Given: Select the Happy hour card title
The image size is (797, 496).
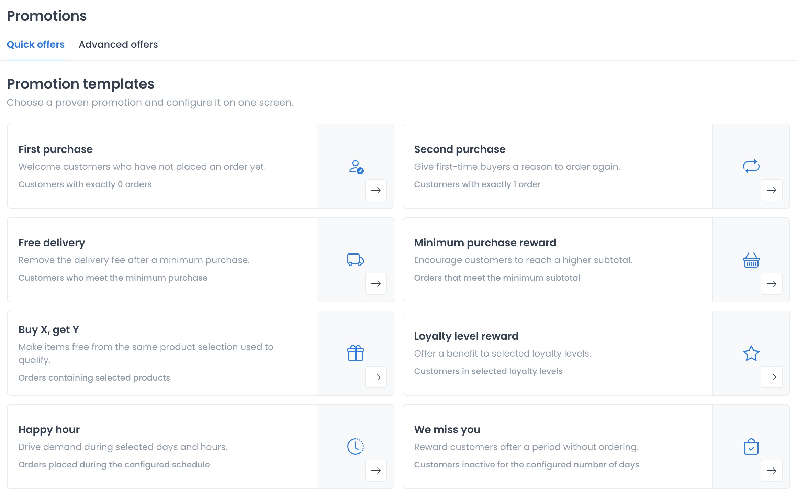Looking at the screenshot, I should 49,430.
